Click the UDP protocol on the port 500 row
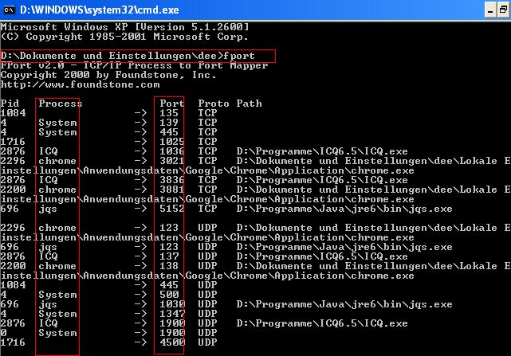This screenshot has width=511, height=356. pos(207,295)
